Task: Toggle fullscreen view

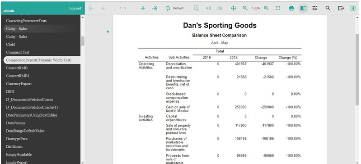Action: click(x=278, y=8)
